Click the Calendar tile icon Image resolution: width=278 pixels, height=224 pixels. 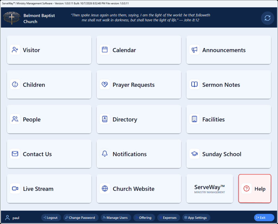coord(105,50)
